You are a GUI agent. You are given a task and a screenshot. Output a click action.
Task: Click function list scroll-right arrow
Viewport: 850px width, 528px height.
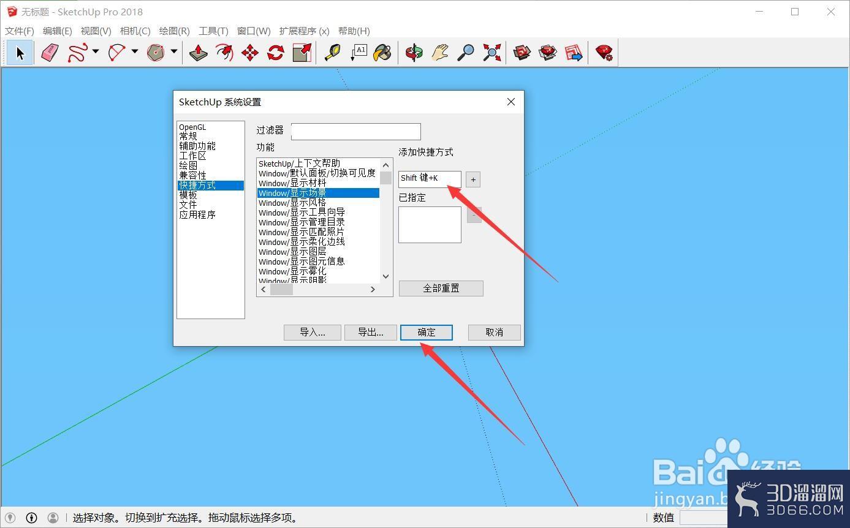[373, 290]
